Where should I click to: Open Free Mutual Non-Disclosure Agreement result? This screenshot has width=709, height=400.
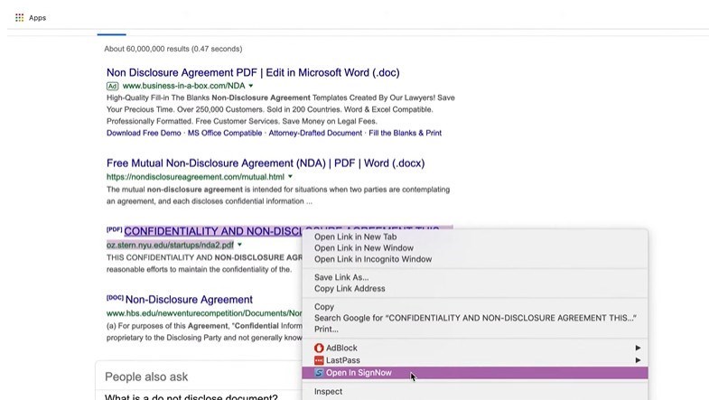click(x=266, y=163)
